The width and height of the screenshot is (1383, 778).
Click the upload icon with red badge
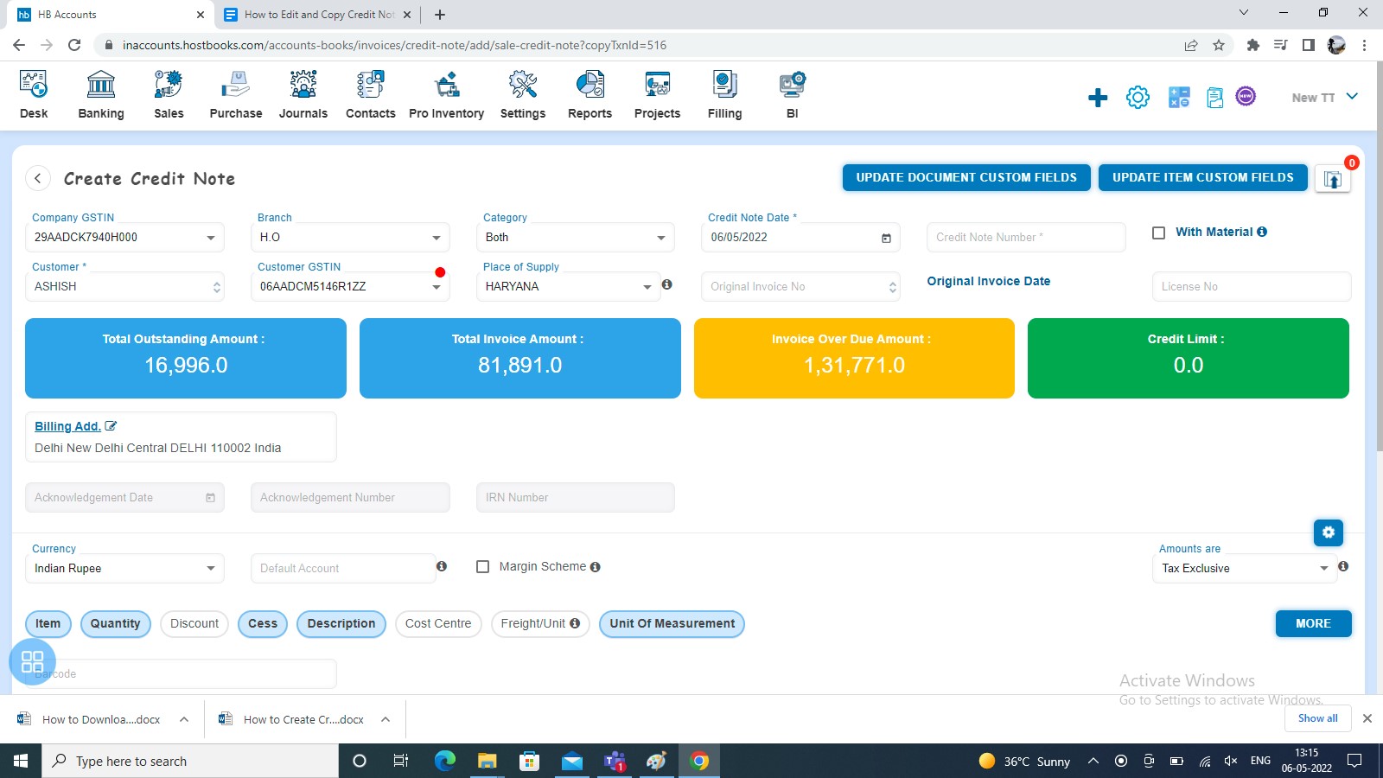[1333, 180]
